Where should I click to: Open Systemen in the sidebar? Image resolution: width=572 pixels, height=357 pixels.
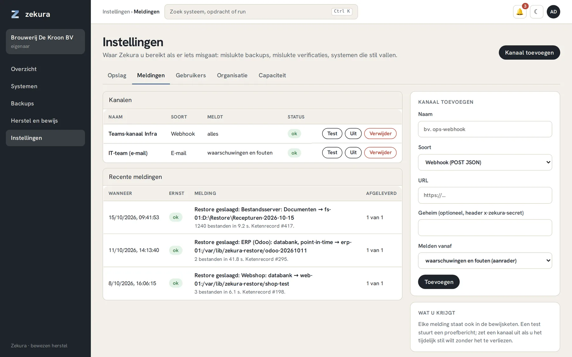coord(45,86)
